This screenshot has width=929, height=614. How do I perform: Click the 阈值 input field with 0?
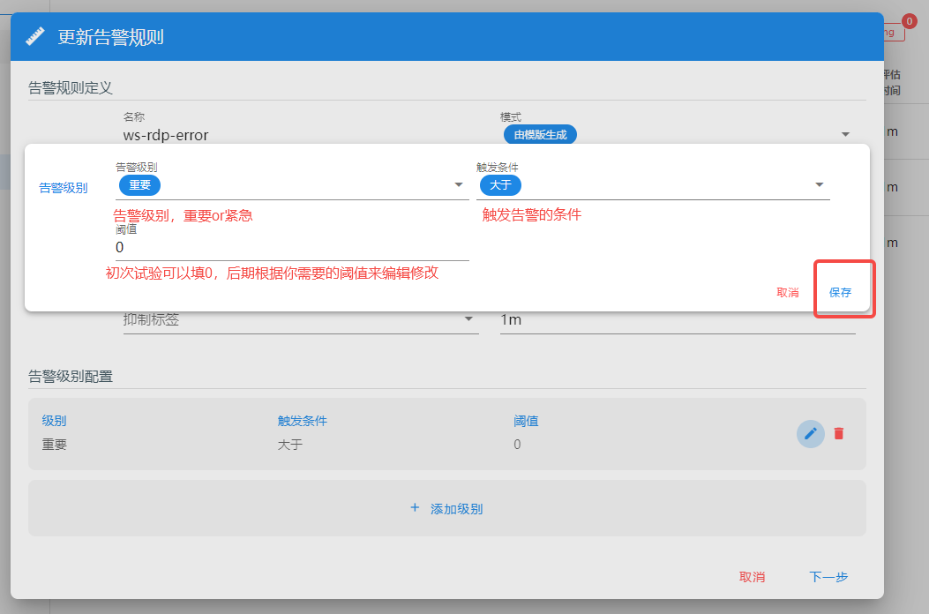coord(292,247)
